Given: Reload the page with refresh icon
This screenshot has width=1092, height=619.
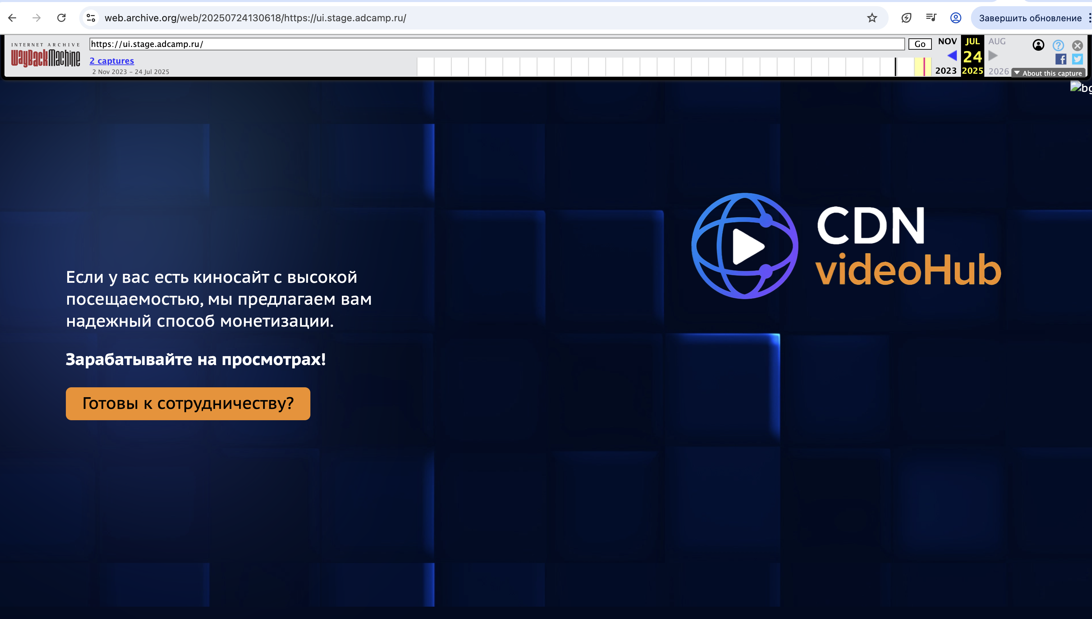Looking at the screenshot, I should click(x=61, y=18).
